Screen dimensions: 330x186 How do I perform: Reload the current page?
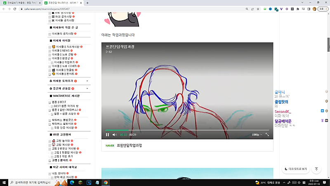point(15,9)
